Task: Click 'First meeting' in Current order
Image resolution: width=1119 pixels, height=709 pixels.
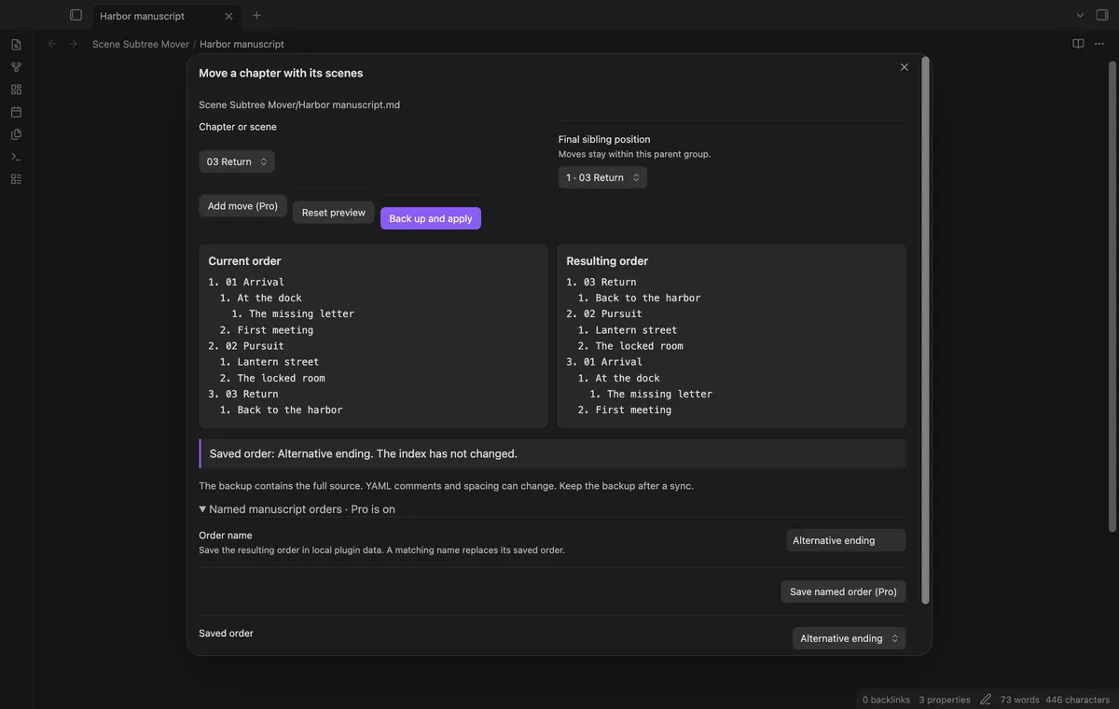Action: (x=275, y=330)
